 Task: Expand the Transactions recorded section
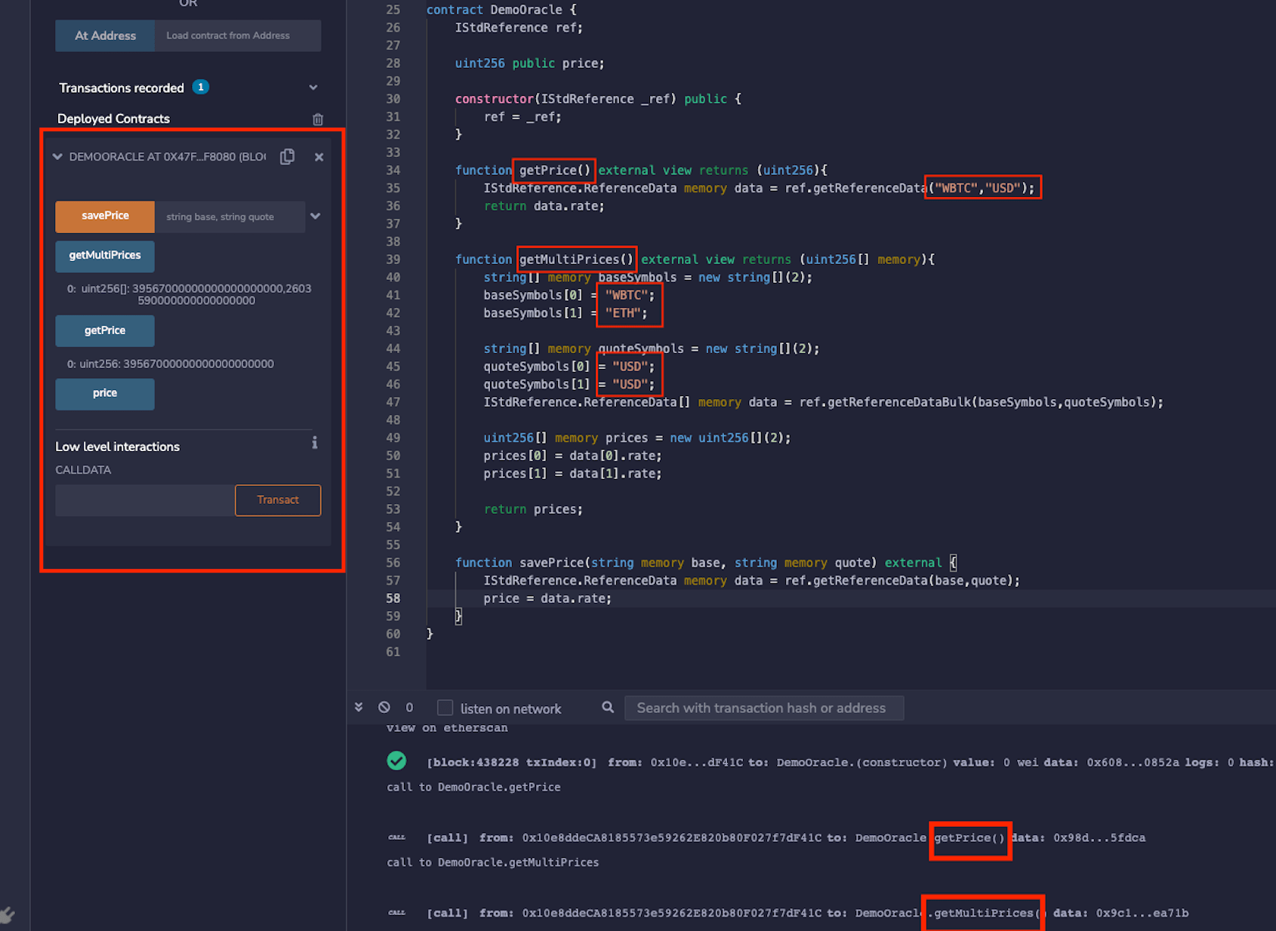pos(313,88)
